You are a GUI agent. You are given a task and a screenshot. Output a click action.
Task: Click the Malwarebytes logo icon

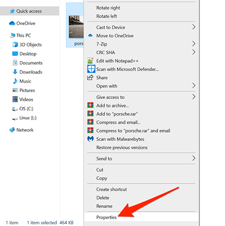[90, 139]
